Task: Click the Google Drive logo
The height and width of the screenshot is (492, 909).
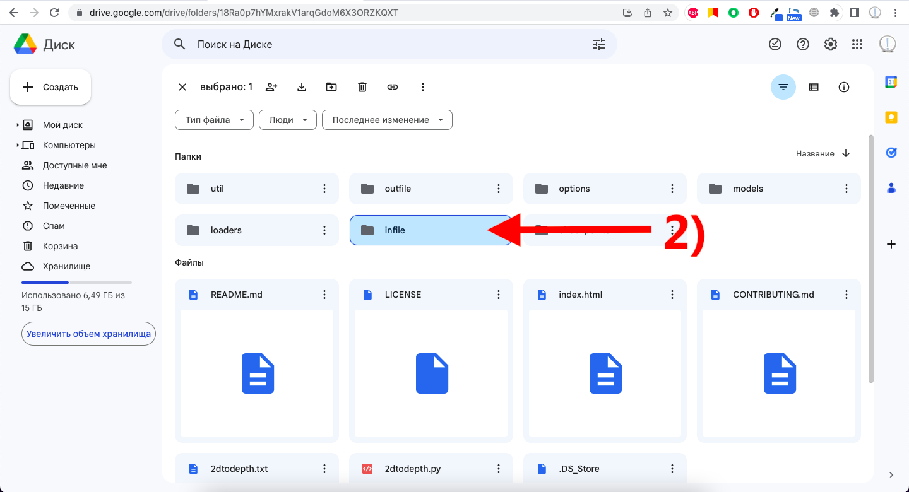Action: pyautogui.click(x=25, y=44)
